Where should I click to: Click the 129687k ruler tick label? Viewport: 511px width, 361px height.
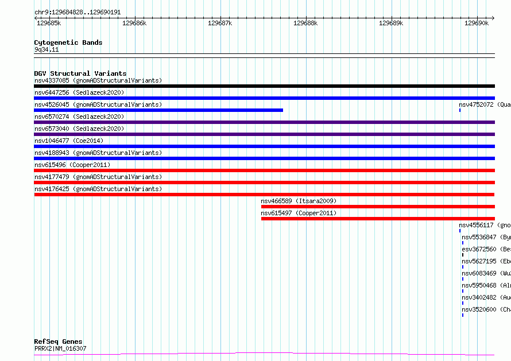click(220, 23)
